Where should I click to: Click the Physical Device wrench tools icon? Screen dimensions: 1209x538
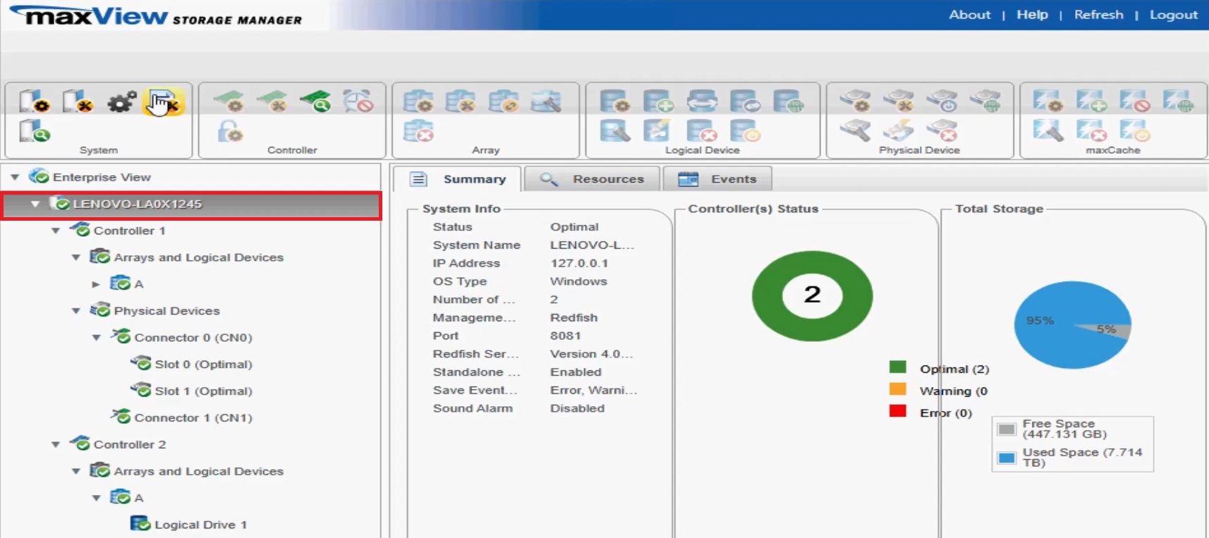coord(899,102)
